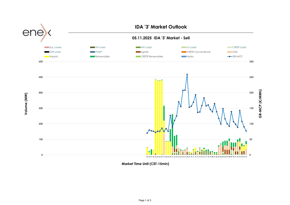The image size is (290, 205).
Task: Select the HV Load legend label
Action: [100, 47]
